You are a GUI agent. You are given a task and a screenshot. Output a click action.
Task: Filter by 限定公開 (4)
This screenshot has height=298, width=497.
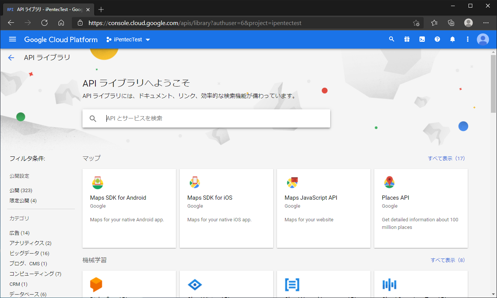click(23, 200)
